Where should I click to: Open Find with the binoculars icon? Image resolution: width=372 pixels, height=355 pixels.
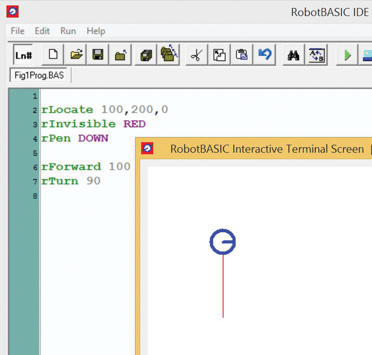[293, 55]
